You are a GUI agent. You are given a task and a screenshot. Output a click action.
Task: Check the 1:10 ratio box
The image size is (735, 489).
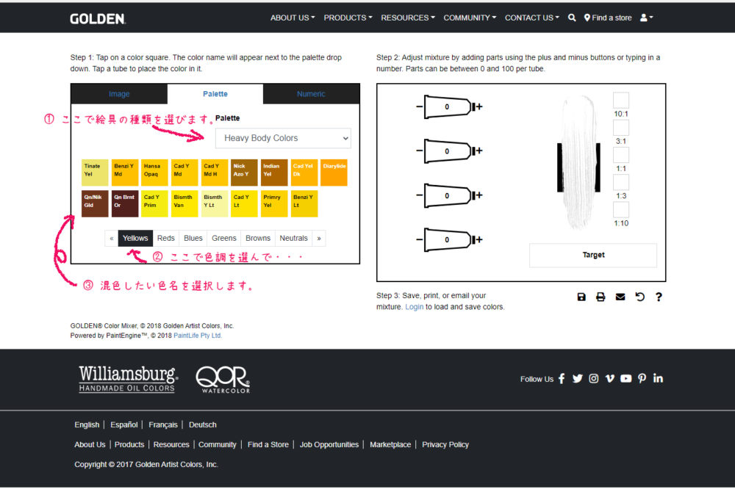click(621, 210)
